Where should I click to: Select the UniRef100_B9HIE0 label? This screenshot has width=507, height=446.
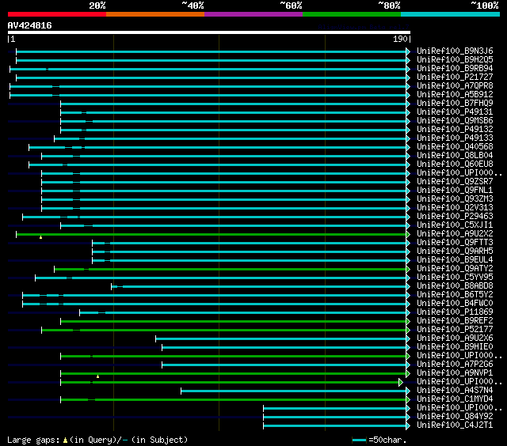(x=455, y=347)
